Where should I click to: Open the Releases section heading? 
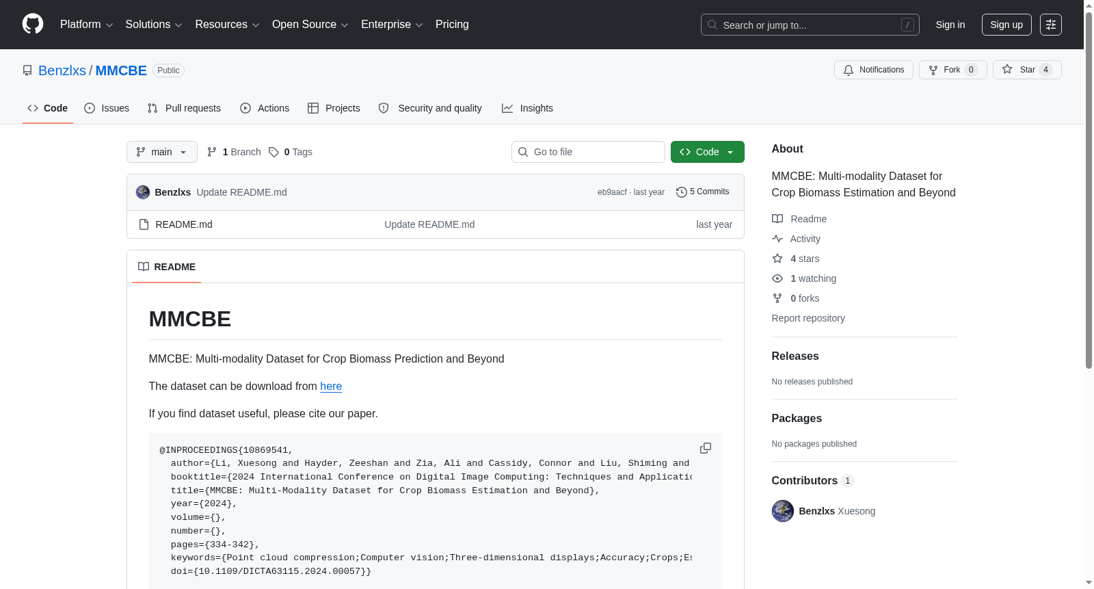tap(795, 356)
